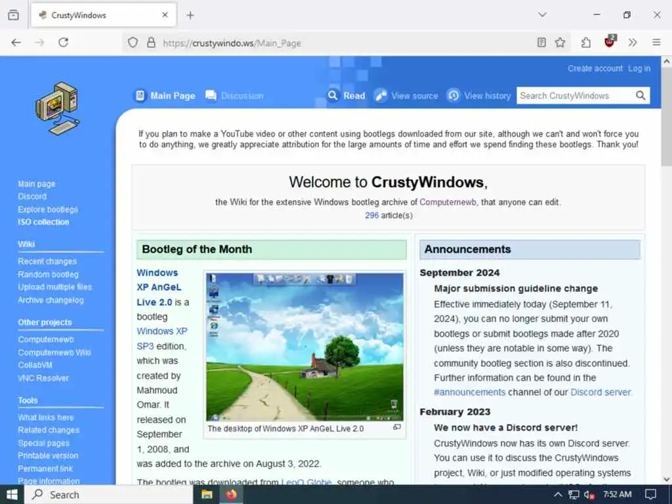Open Upload multiple files link
Viewport: 672px width, 504px height.
click(x=55, y=287)
